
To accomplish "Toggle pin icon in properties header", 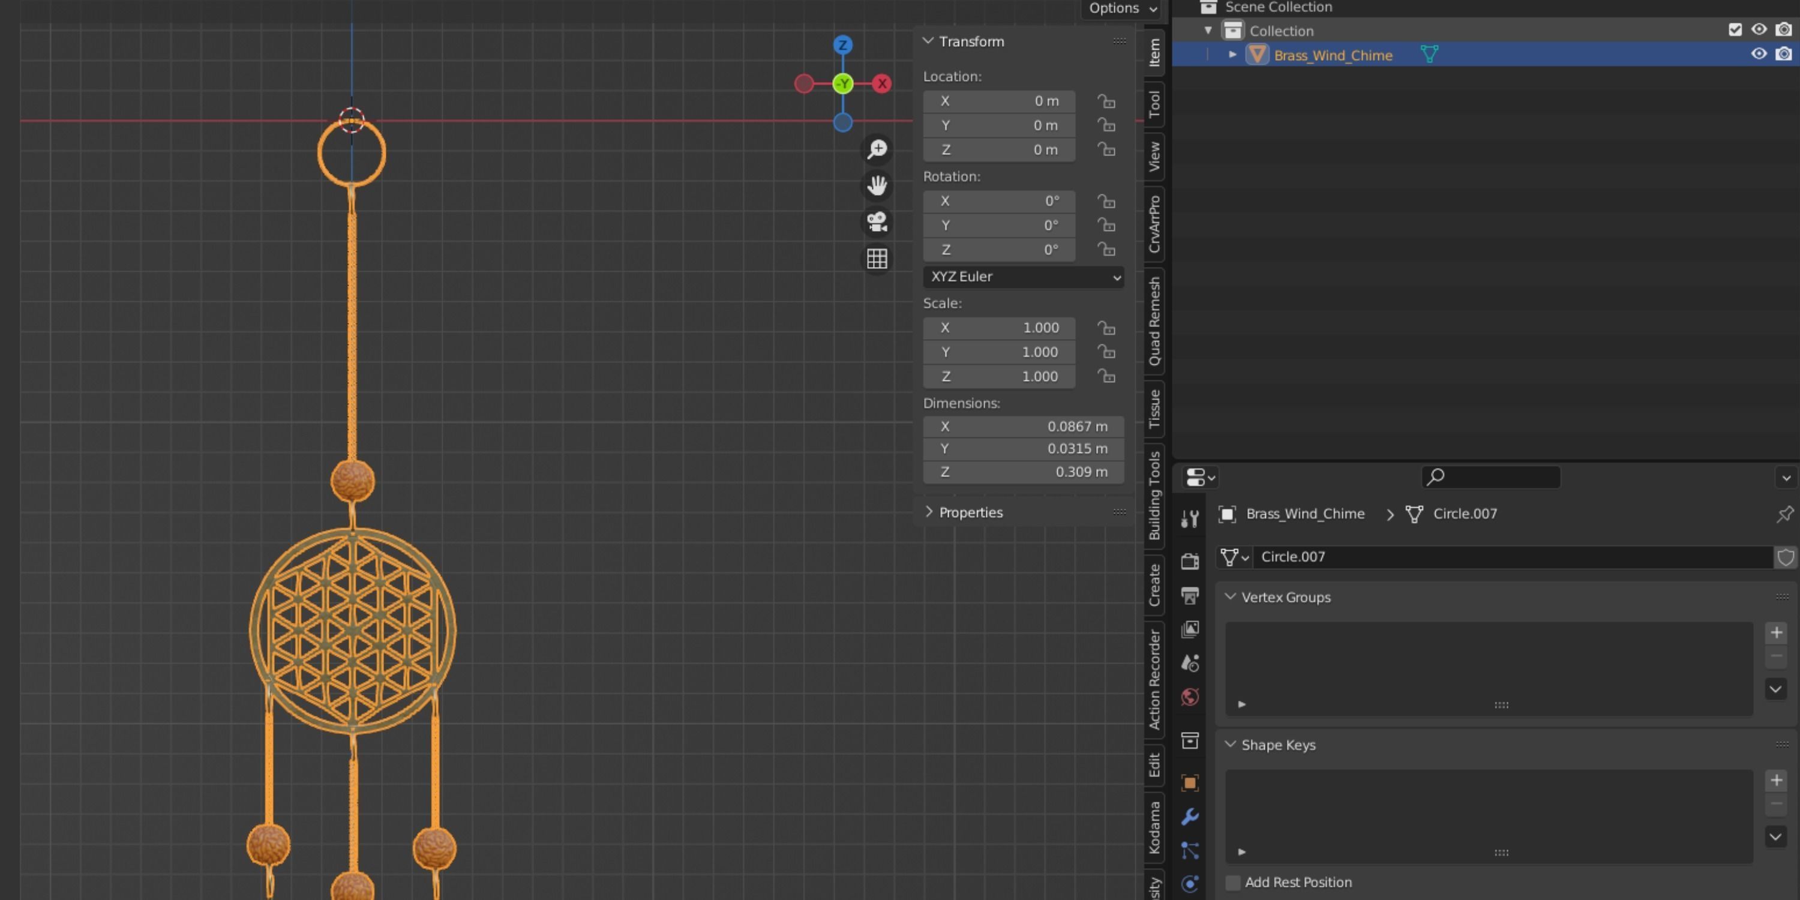I will [x=1784, y=514].
